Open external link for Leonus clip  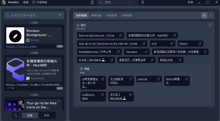pos(158,79)
